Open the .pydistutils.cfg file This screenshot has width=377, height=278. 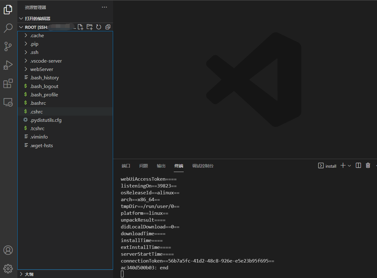pyautogui.click(x=65, y=120)
